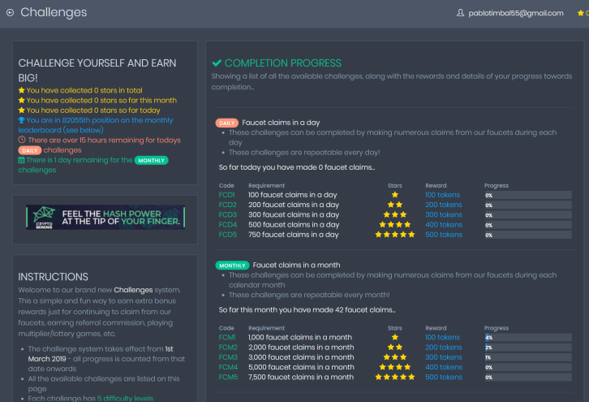Open the '5 difficulty levels' link
The width and height of the screenshot is (589, 402).
coord(125,398)
